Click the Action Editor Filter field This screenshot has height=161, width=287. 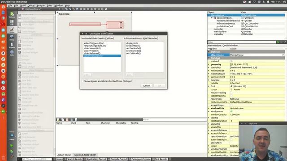[175, 119]
